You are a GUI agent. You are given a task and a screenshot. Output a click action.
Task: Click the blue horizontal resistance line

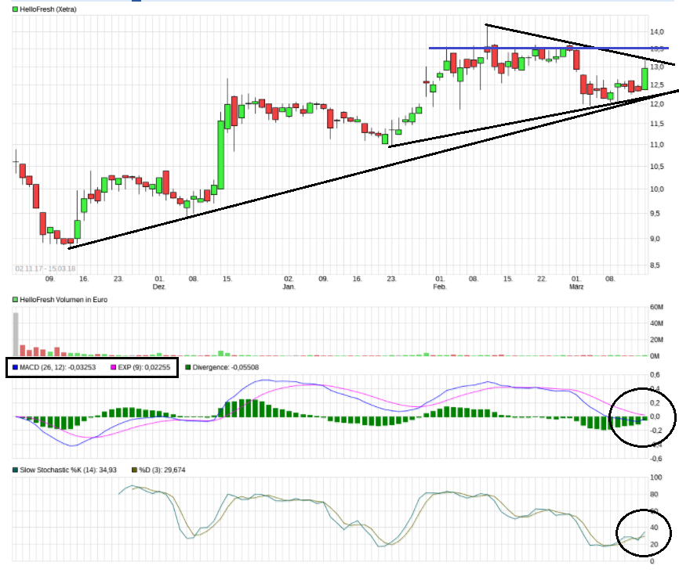coord(510,49)
